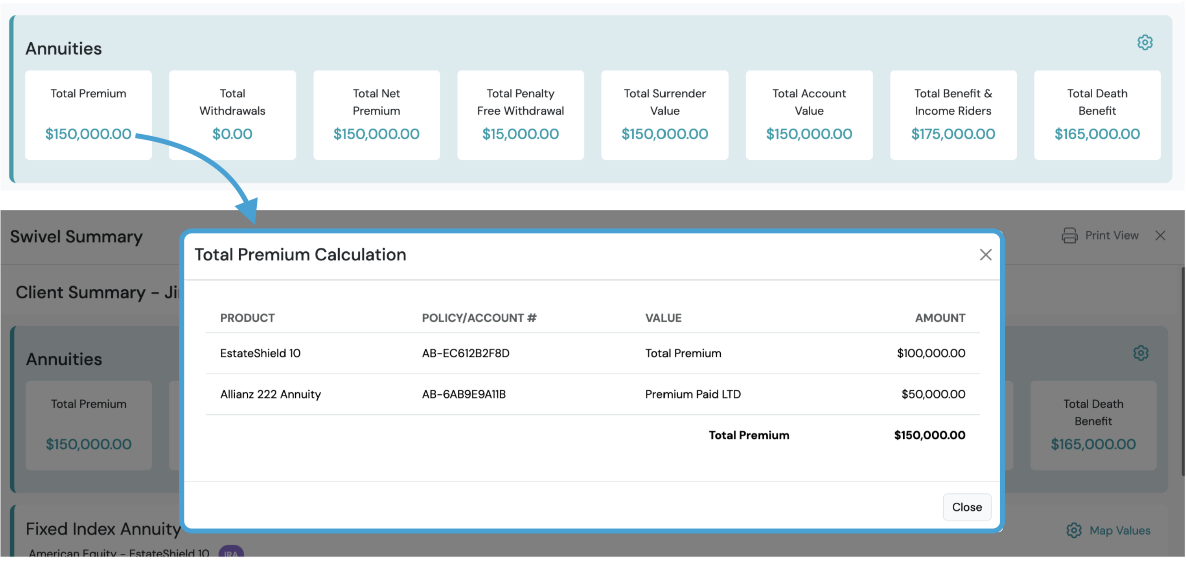Viewport: 1186px width, 561px height.
Task: Select Allianz 222 Annuity product cell
Action: (270, 394)
